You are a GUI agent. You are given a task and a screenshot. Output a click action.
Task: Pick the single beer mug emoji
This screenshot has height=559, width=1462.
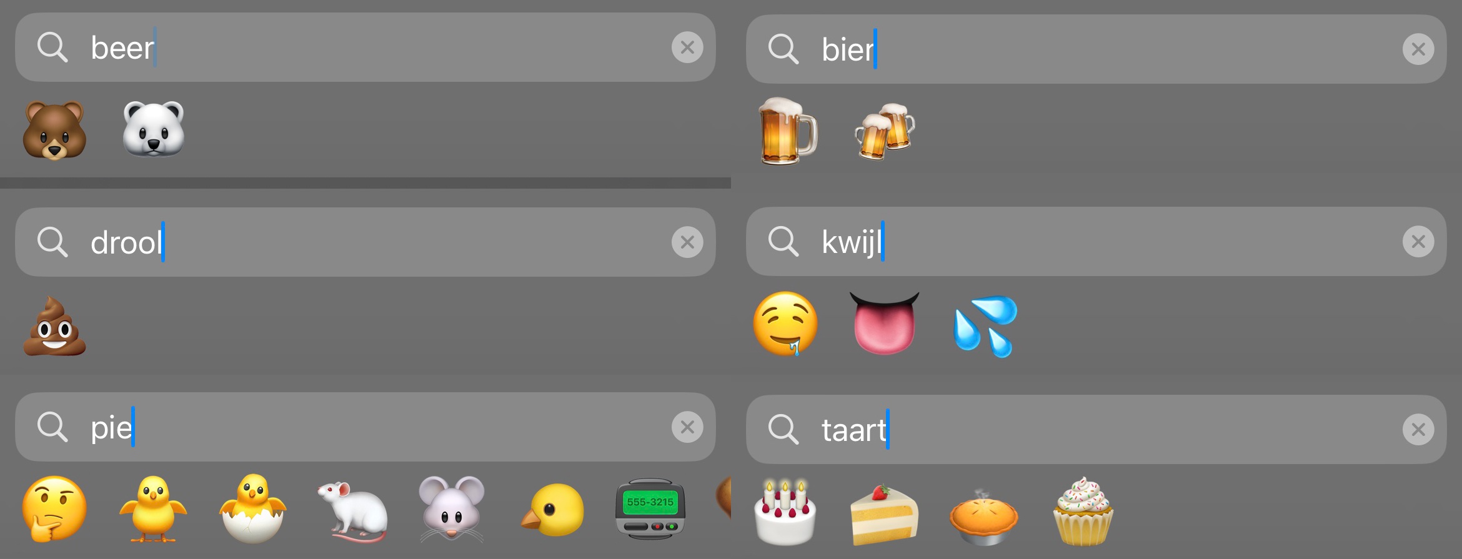point(787,131)
